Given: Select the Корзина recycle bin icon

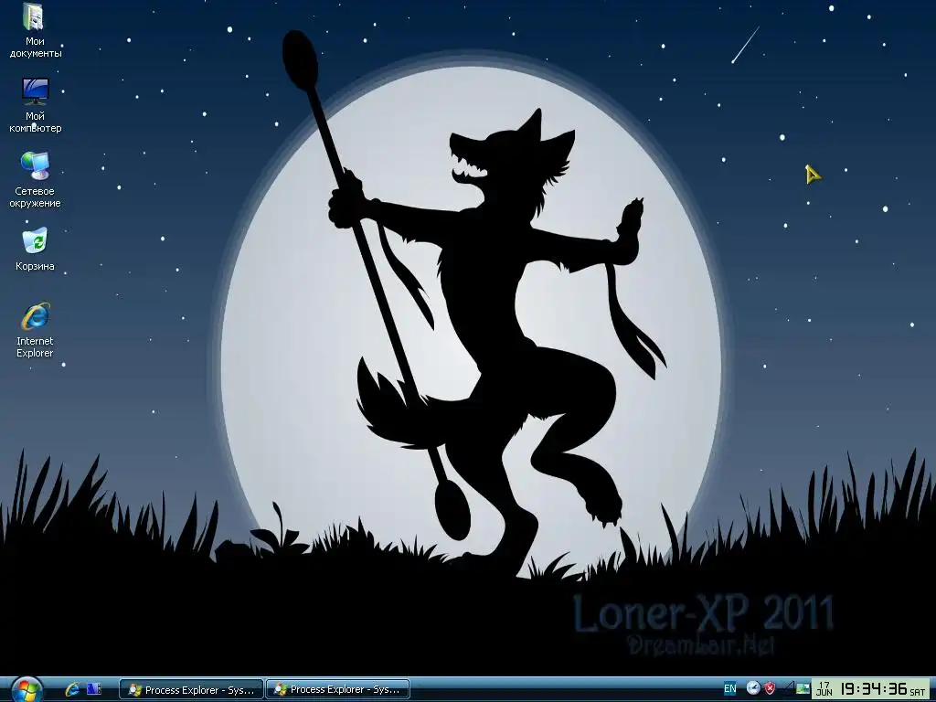Looking at the screenshot, I should 35,250.
